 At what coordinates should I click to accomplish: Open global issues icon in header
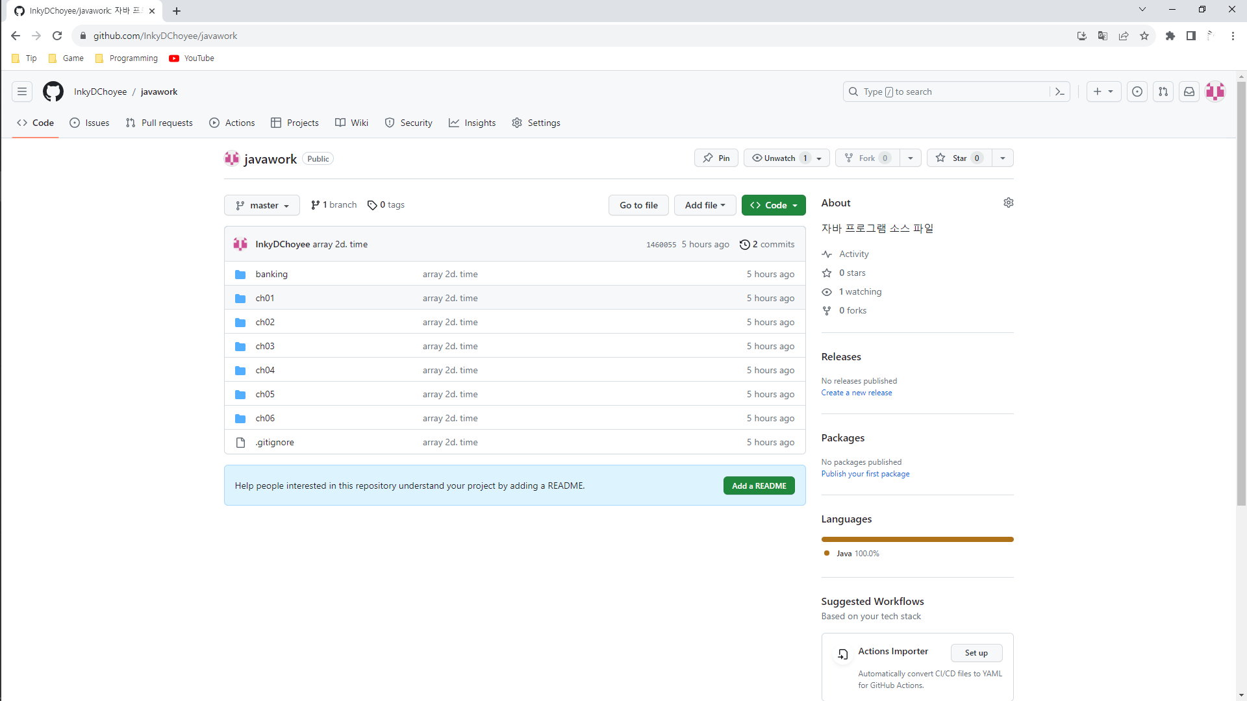coord(1137,92)
